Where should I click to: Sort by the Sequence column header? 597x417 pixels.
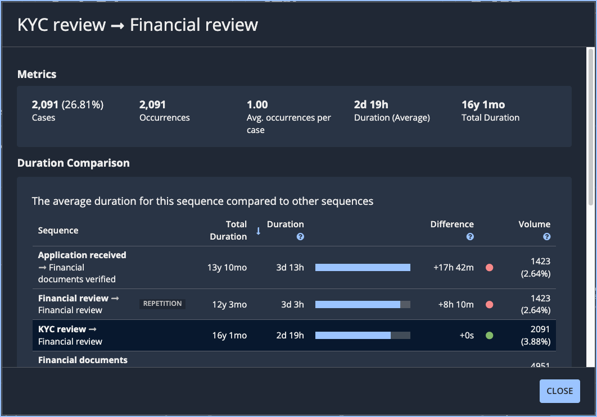coord(58,230)
